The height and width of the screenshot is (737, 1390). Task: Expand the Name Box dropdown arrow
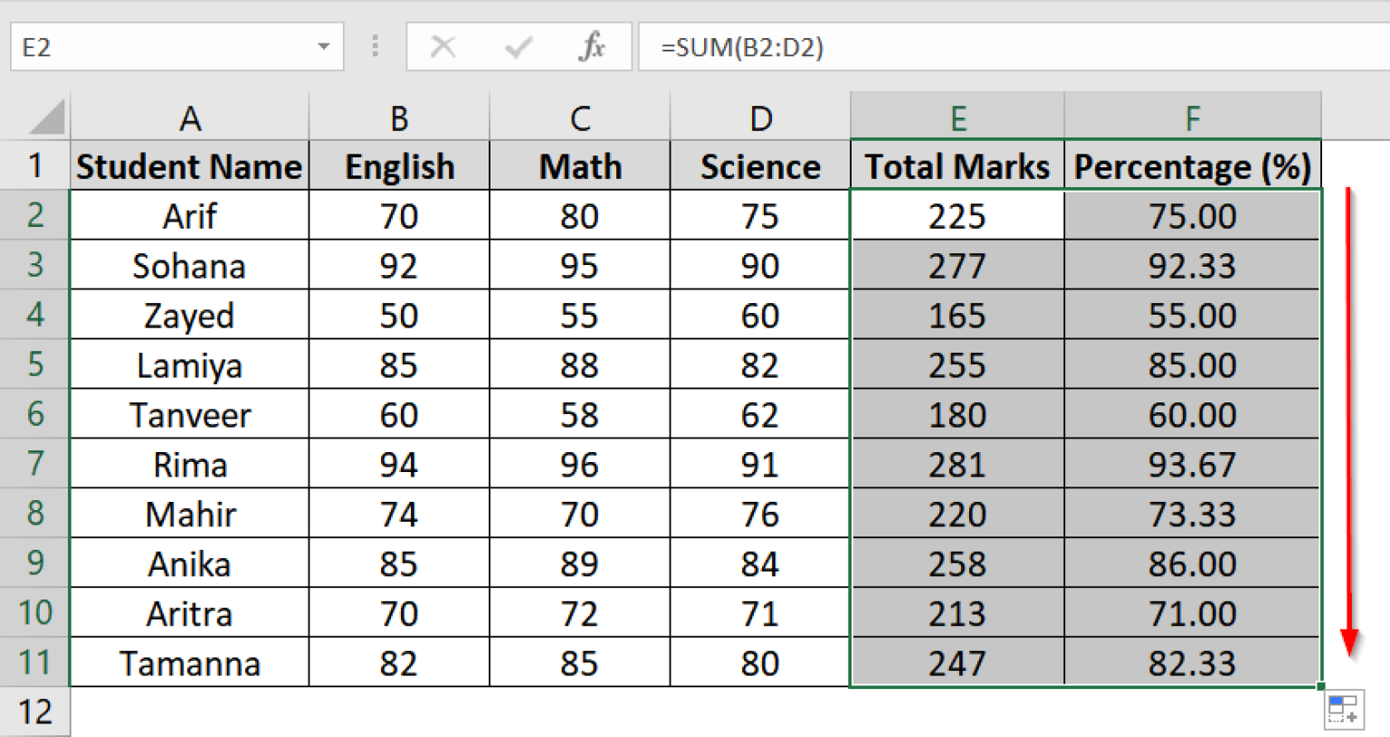click(x=324, y=46)
